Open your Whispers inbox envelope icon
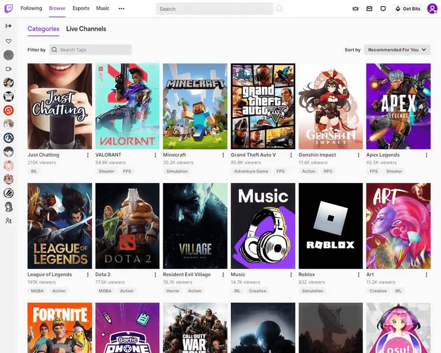 click(x=369, y=8)
